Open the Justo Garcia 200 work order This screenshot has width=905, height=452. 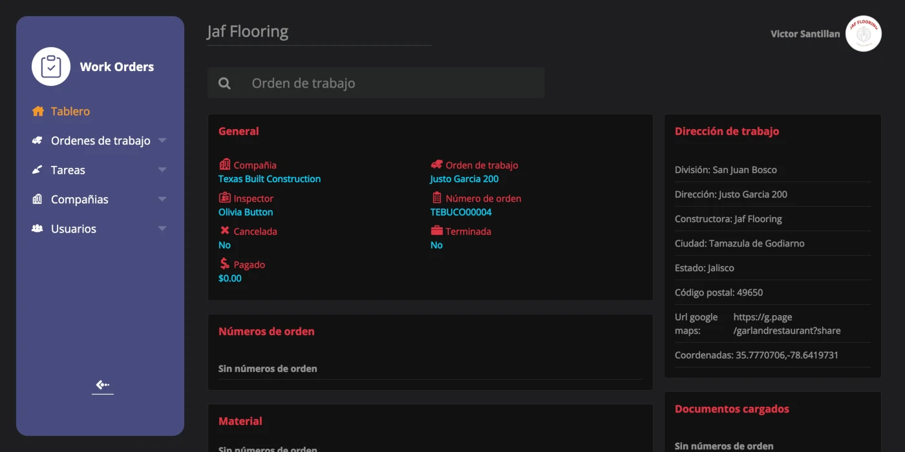click(x=464, y=179)
